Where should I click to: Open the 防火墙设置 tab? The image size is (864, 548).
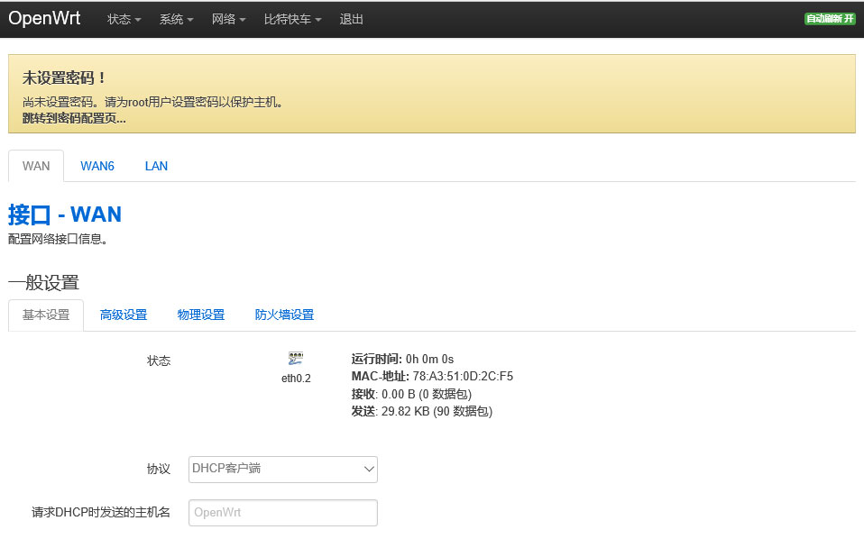284,315
